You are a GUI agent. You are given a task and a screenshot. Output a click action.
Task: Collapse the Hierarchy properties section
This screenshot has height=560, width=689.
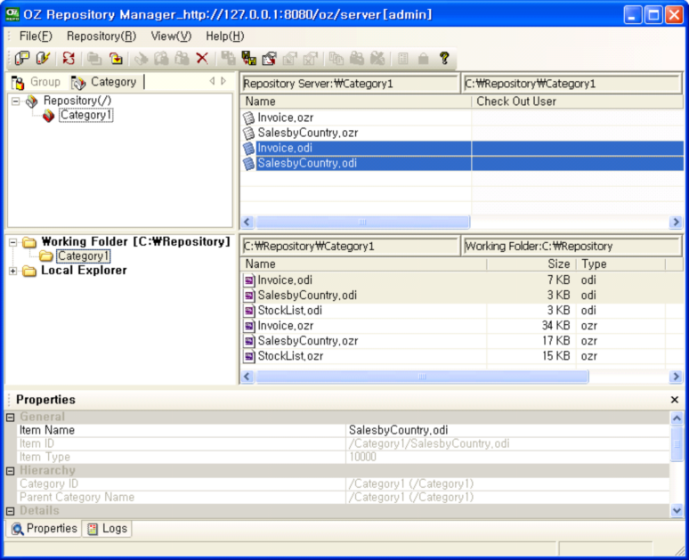click(x=11, y=471)
